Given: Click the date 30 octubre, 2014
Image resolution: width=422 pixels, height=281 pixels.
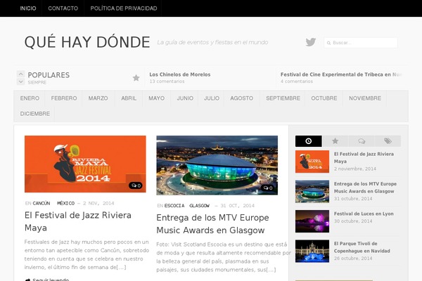Looking at the screenshot, I should (353, 221).
